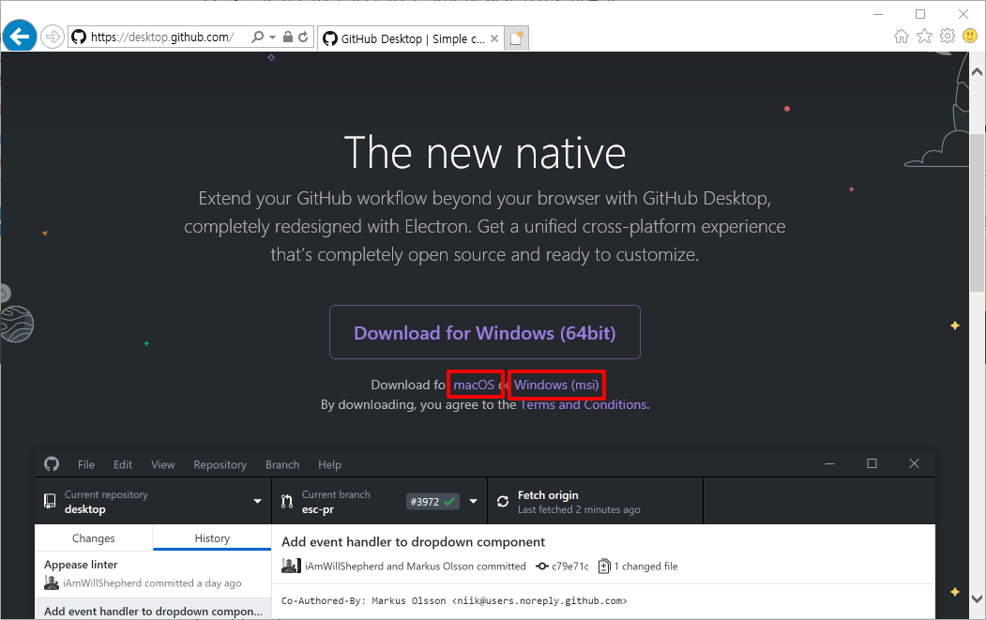Open browser tools gear icon
Screen dimensions: 986x620
tap(947, 36)
